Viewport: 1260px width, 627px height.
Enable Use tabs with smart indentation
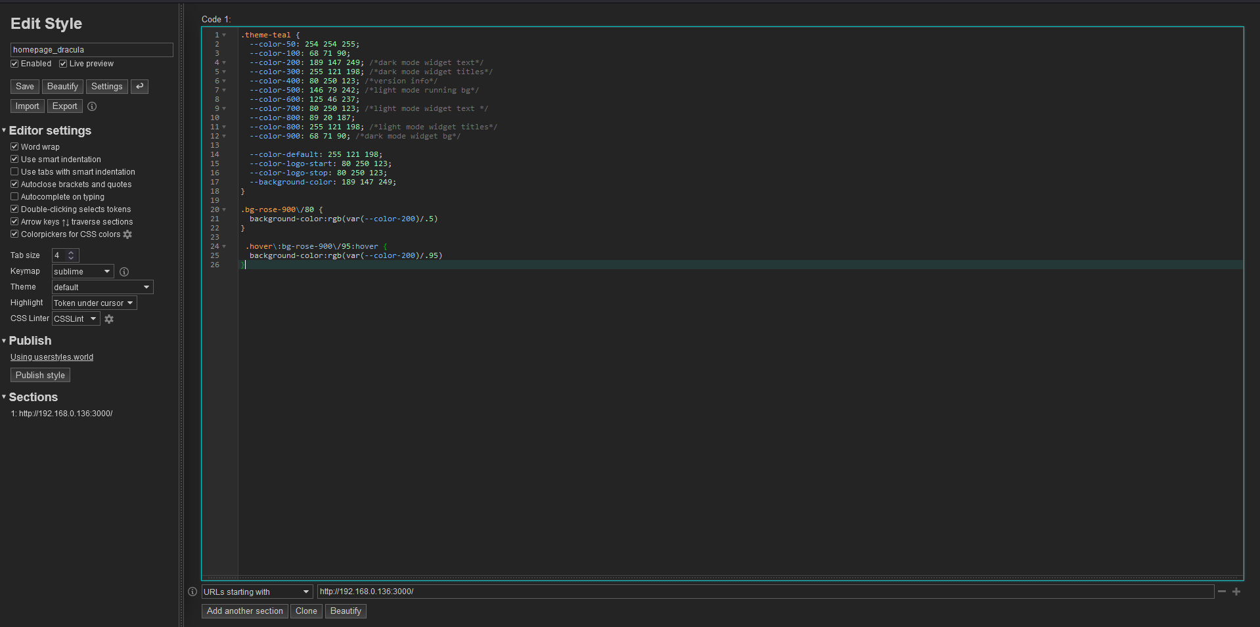pyautogui.click(x=14, y=171)
